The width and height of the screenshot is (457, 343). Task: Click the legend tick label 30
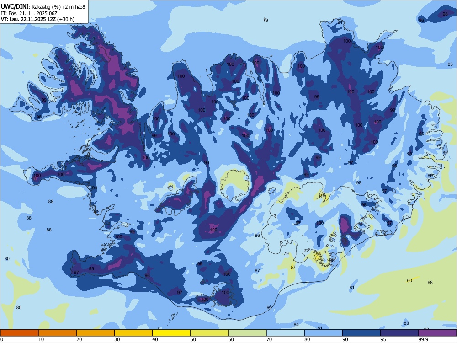[x=117, y=339]
